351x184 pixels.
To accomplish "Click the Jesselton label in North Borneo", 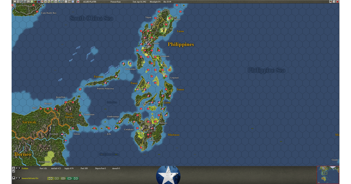I will 61,97.
